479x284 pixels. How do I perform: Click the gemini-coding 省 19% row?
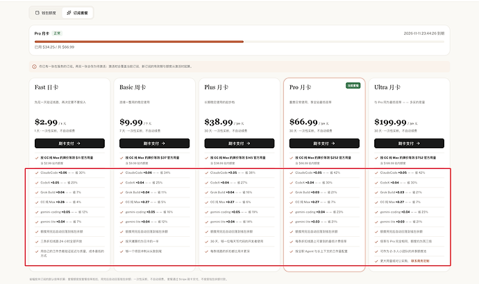(x=239, y=212)
